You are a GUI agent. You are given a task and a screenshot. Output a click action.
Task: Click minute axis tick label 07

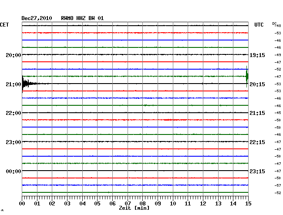(x=128, y=204)
